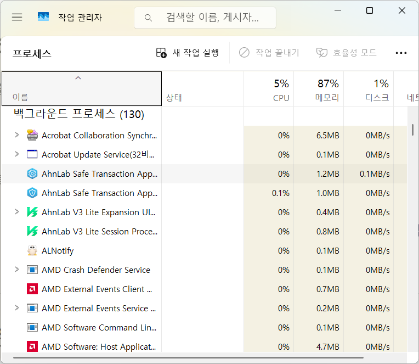Click the search magnifier icon
The height and width of the screenshot is (364, 419).
click(x=148, y=18)
